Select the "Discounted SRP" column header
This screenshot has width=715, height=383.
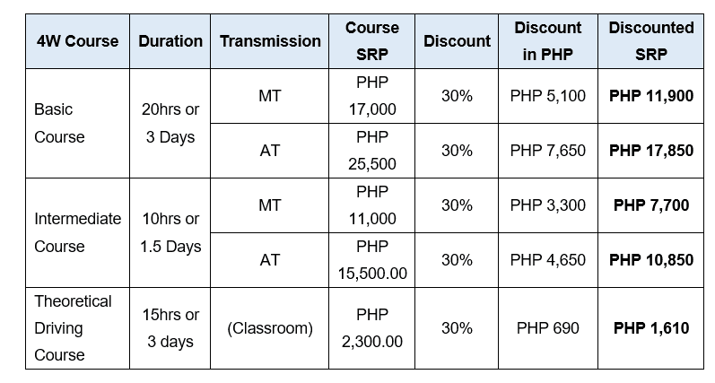(651, 41)
